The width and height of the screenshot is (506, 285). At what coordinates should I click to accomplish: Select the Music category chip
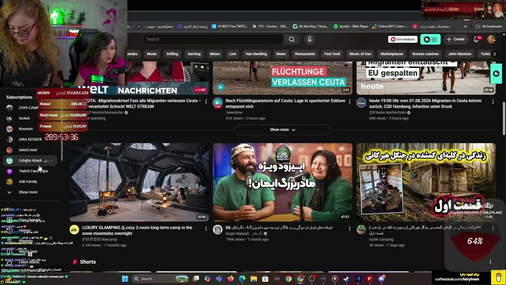pos(152,54)
